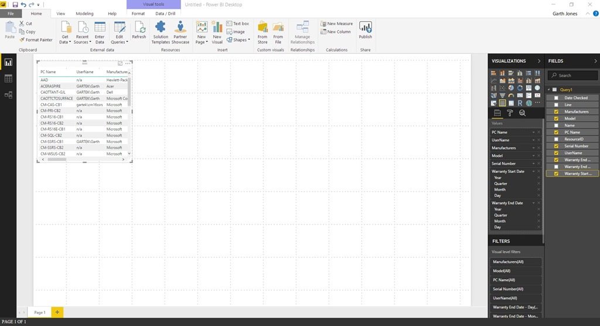
Task: Choose the slicer visualization
Action: [x=493, y=103]
